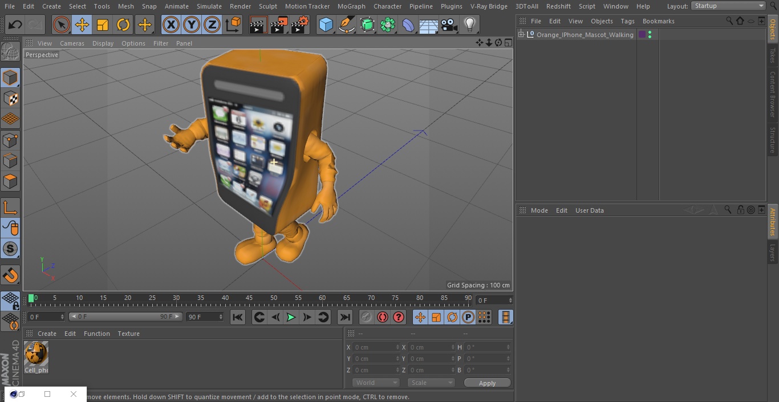The height and width of the screenshot is (402, 779).
Task: Open the World coordinate dropdown
Action: (375, 383)
